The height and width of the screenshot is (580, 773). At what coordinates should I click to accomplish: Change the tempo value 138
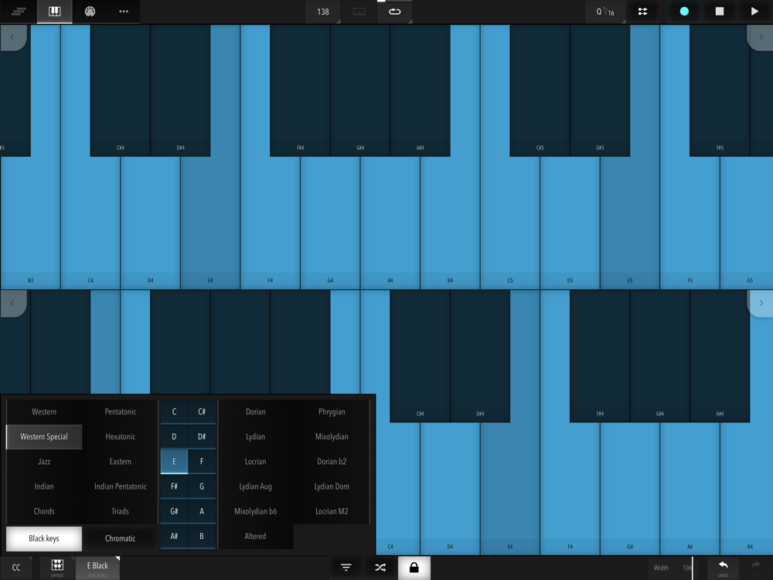point(323,12)
